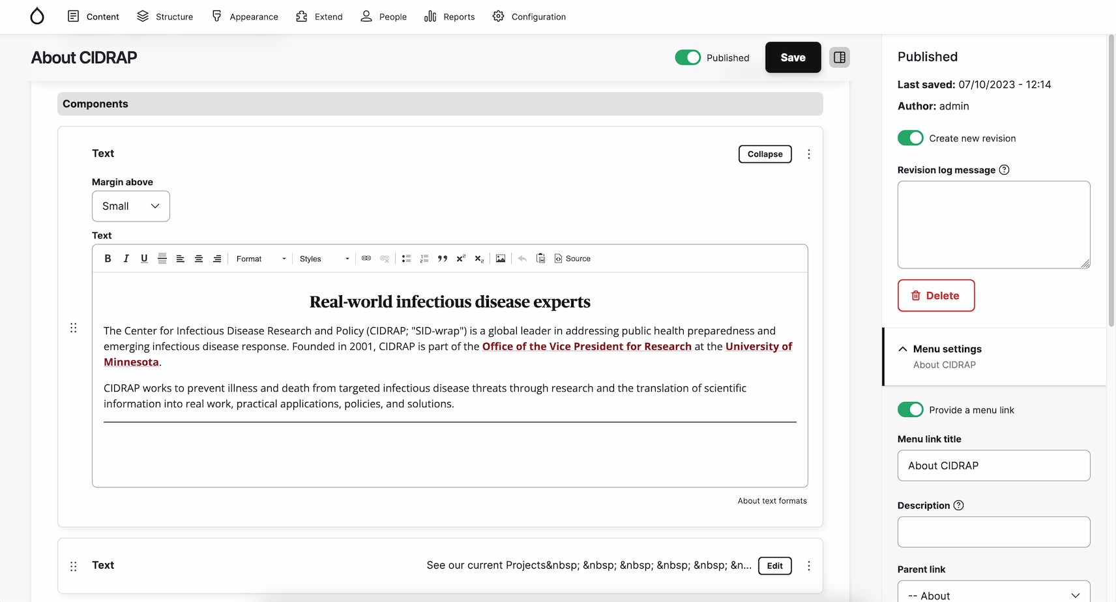Turn off Provide a menu link
1116x602 pixels.
(910, 409)
